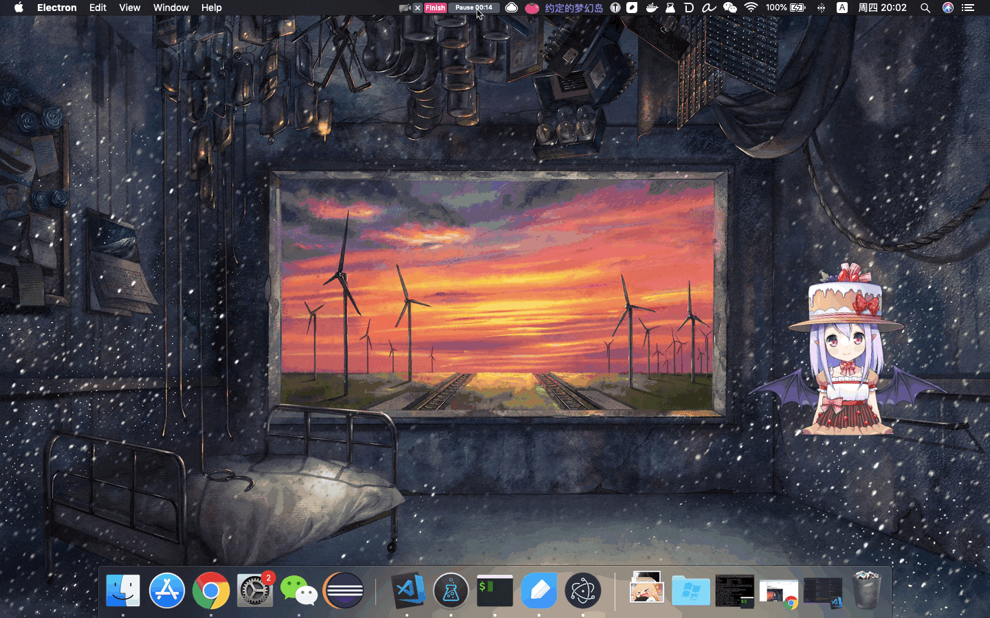Open WeChat status icon in menu bar
Screen dimensions: 990x618
point(730,8)
